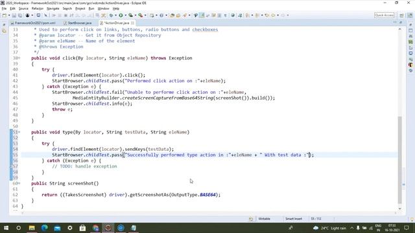The height and width of the screenshot is (233, 415).
Task: Open the Run menu
Action: click(x=91, y=8)
